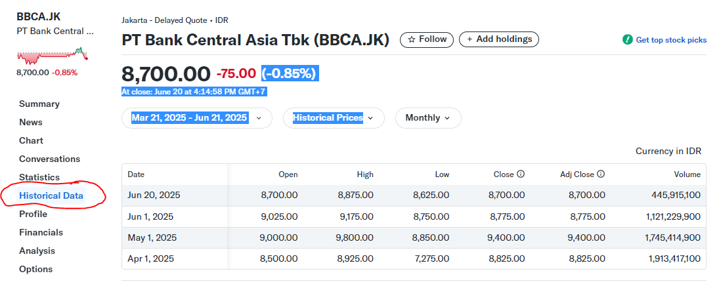Open the Financials section

click(x=41, y=232)
